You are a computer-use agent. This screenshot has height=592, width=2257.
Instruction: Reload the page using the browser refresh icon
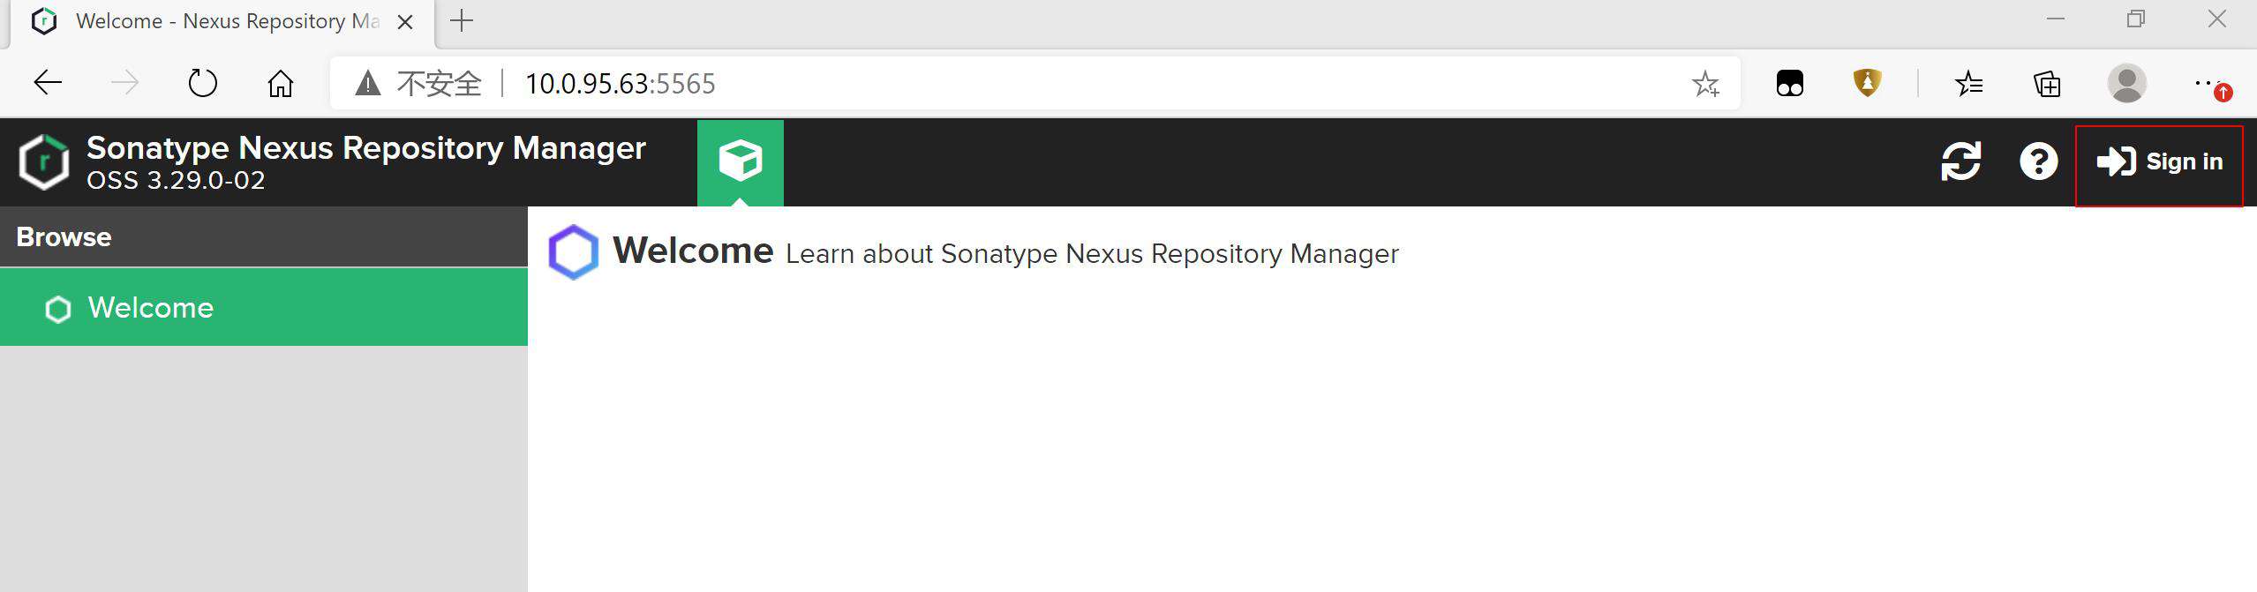203,84
